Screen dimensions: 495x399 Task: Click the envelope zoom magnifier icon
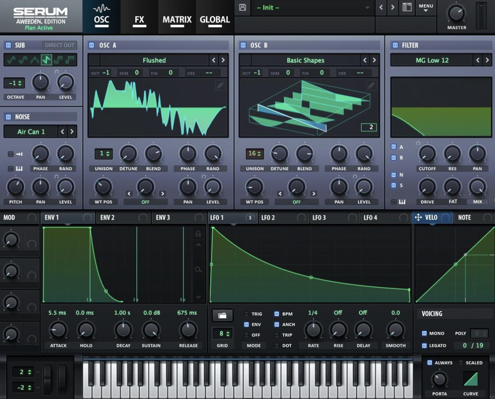point(198,270)
